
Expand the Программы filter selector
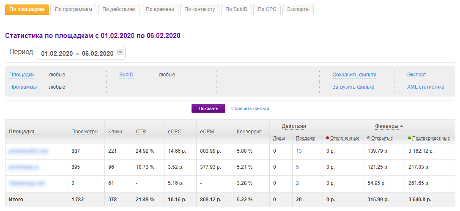point(23,87)
